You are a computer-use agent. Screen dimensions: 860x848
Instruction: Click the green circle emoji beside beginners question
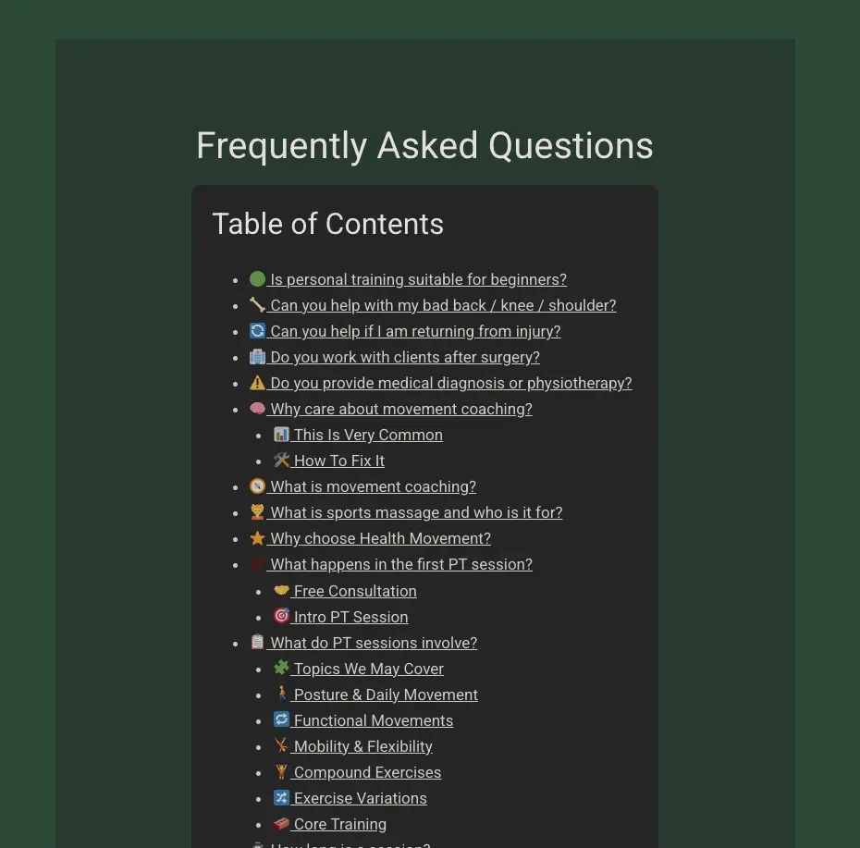pyautogui.click(x=257, y=278)
